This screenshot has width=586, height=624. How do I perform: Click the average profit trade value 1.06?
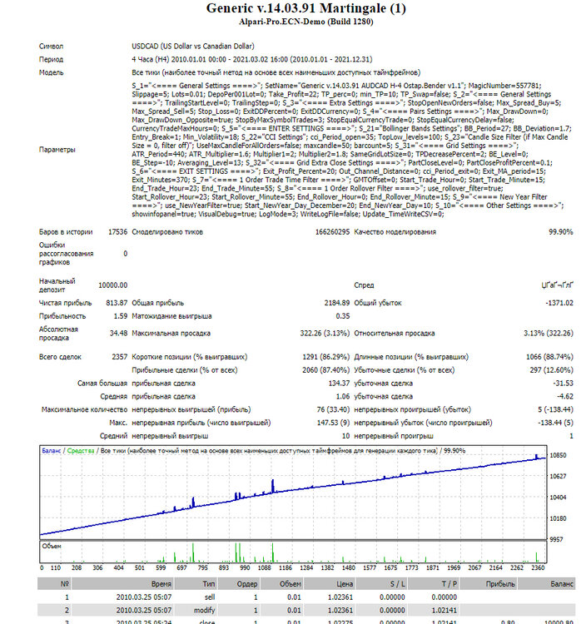(x=343, y=396)
